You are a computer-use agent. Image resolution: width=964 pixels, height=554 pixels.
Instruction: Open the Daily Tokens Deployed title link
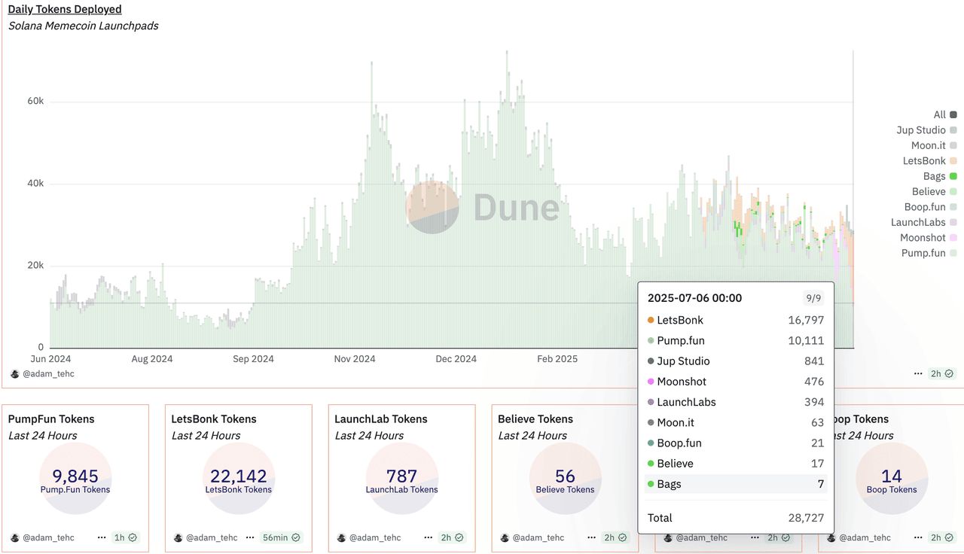(x=65, y=9)
